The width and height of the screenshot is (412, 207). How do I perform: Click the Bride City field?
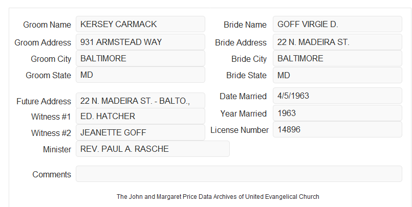(x=337, y=58)
